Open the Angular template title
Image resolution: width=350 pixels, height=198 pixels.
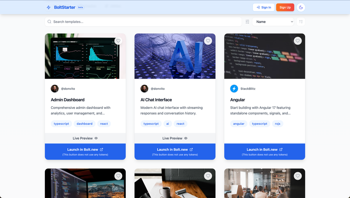pos(238,100)
